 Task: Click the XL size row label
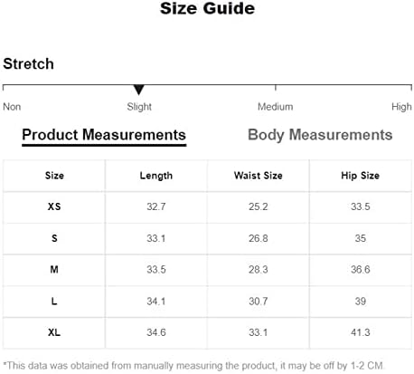pyautogui.click(x=54, y=332)
